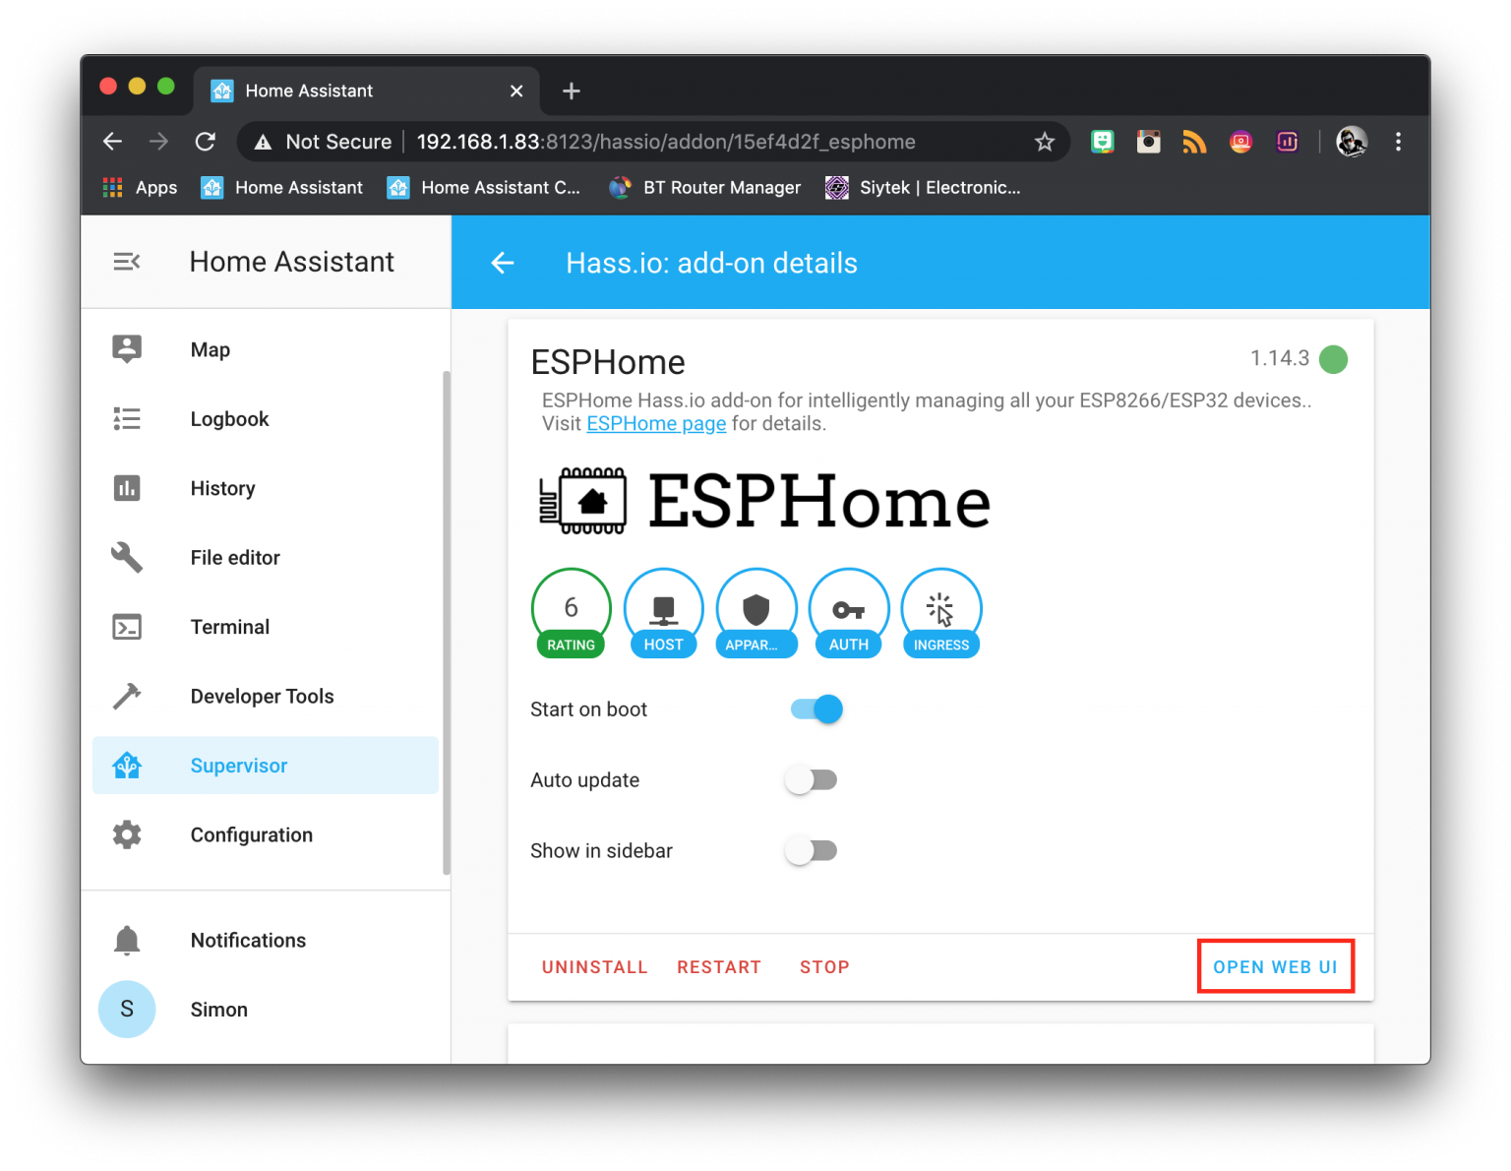The image size is (1511, 1171).
Task: Turn on Show in sidebar
Action: click(x=811, y=850)
